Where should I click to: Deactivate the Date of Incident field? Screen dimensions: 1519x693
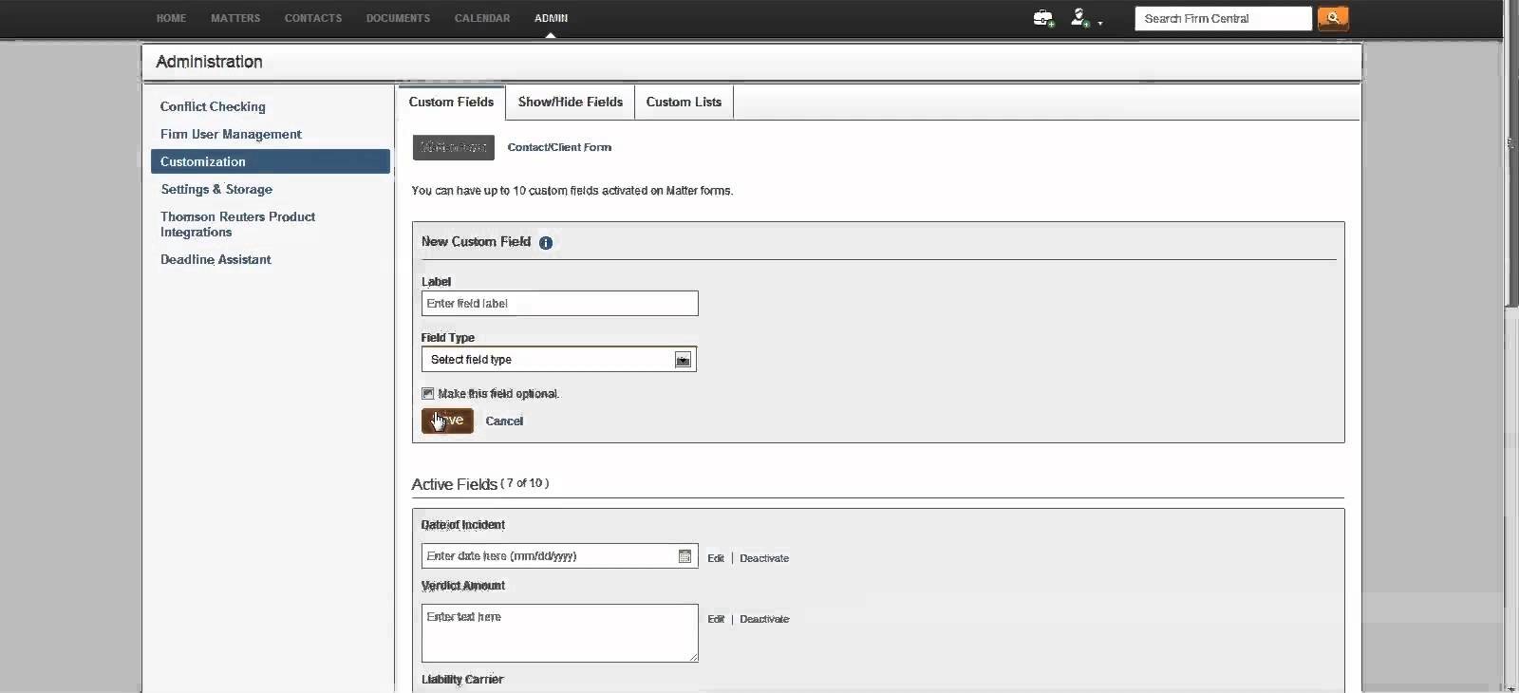pos(764,558)
